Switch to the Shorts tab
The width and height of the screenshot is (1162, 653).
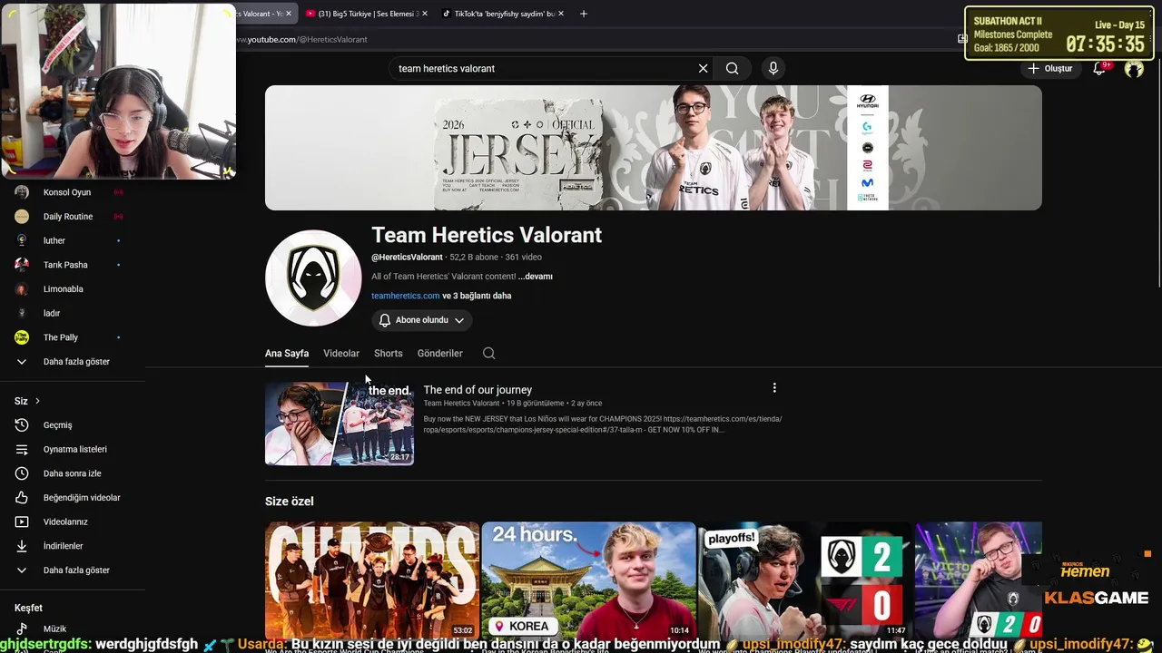(388, 354)
